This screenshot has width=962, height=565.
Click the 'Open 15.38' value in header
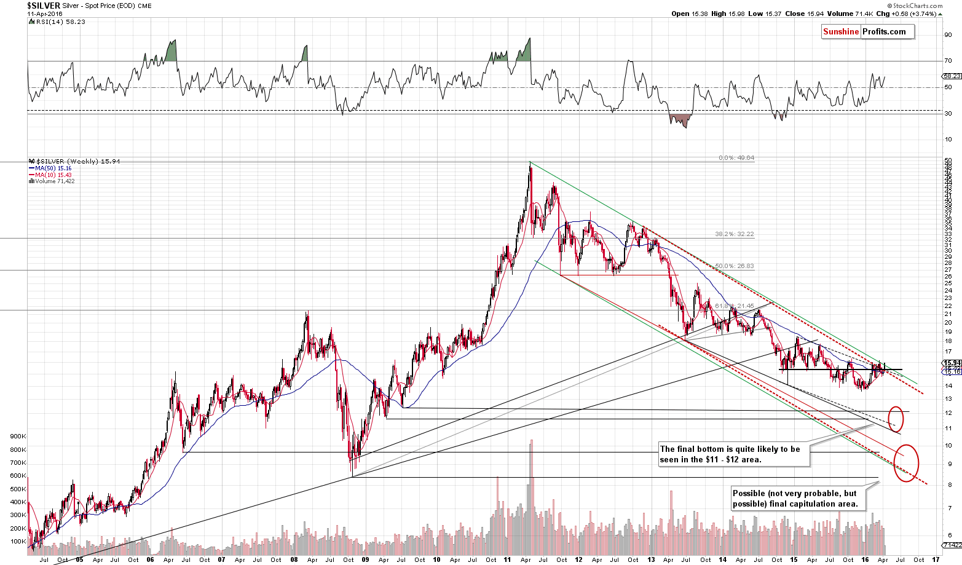[690, 14]
